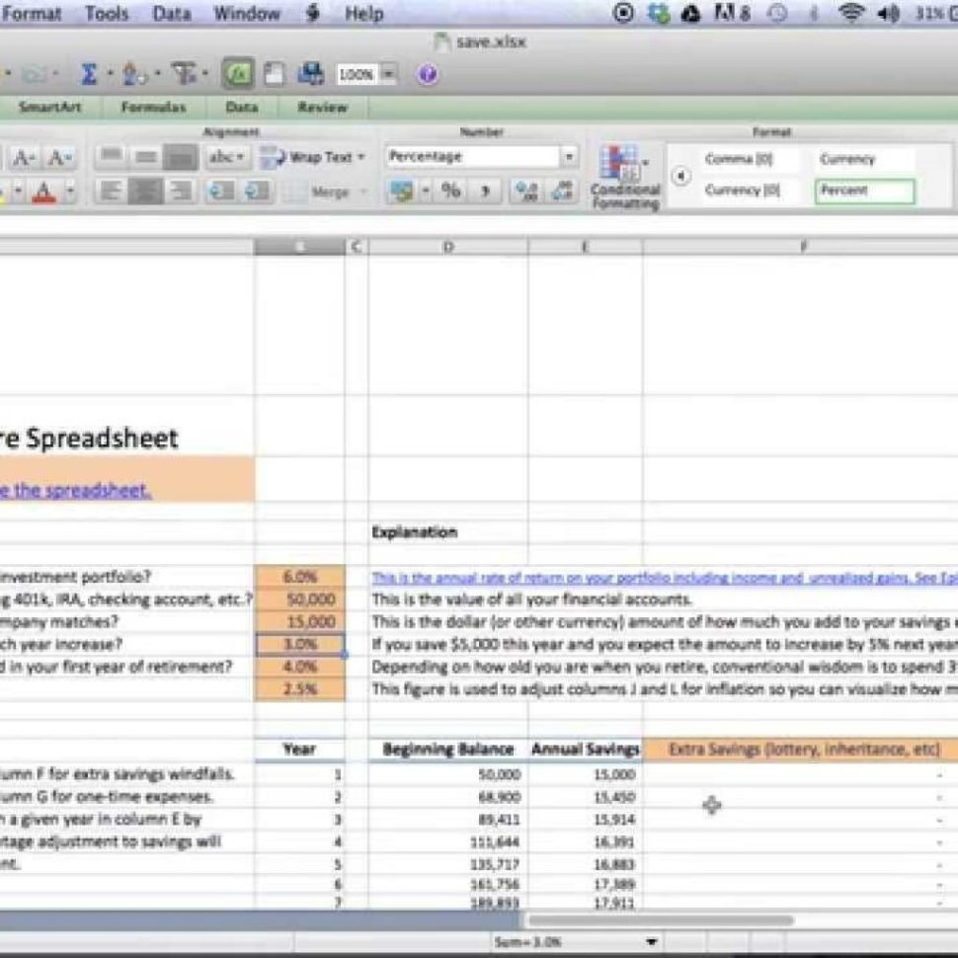
Task: Open the Percentage number format dropdown
Action: (571, 156)
